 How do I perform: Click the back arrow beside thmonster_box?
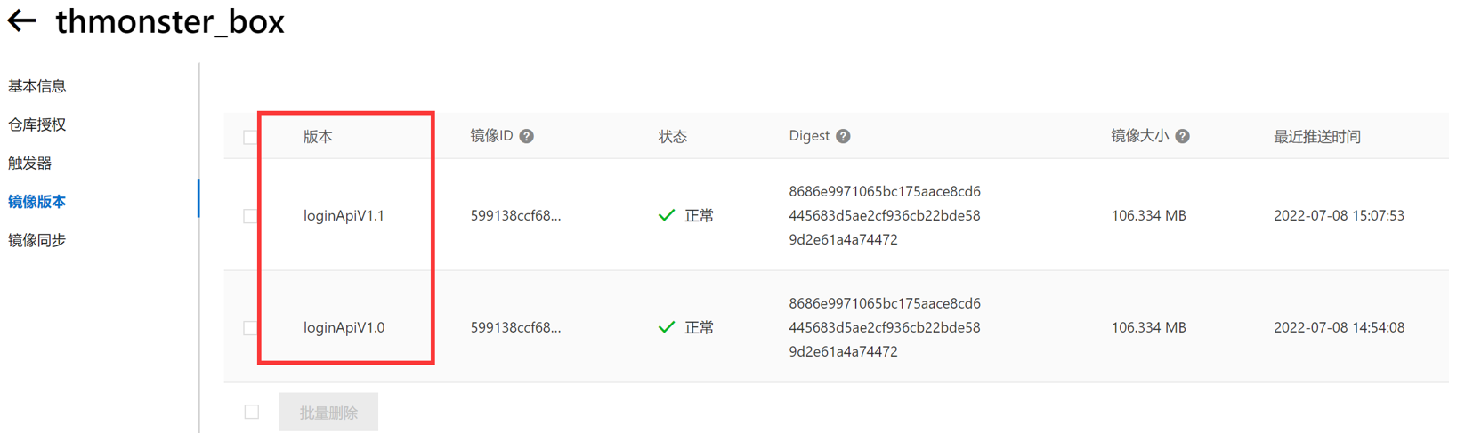click(22, 20)
